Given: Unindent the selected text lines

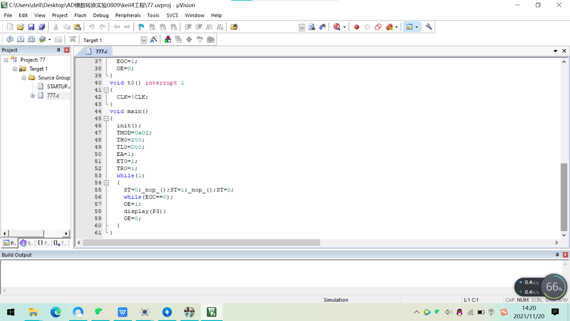Looking at the screenshot, I should click(199, 27).
